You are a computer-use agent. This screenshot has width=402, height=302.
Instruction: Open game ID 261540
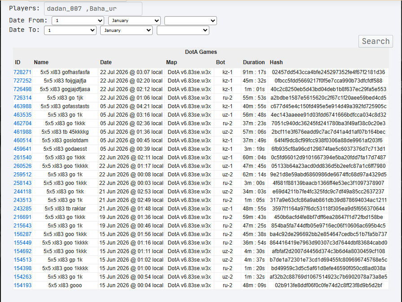point(22,158)
